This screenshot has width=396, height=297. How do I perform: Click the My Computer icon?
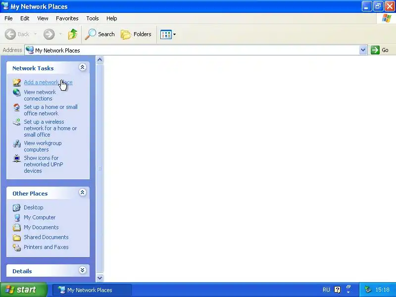(17, 217)
